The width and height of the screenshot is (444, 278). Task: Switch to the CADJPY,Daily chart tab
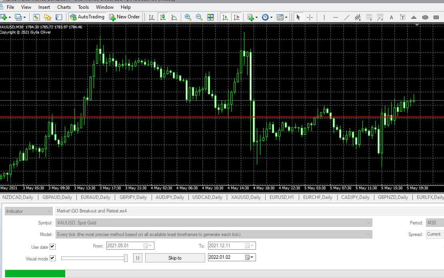(x=355, y=197)
